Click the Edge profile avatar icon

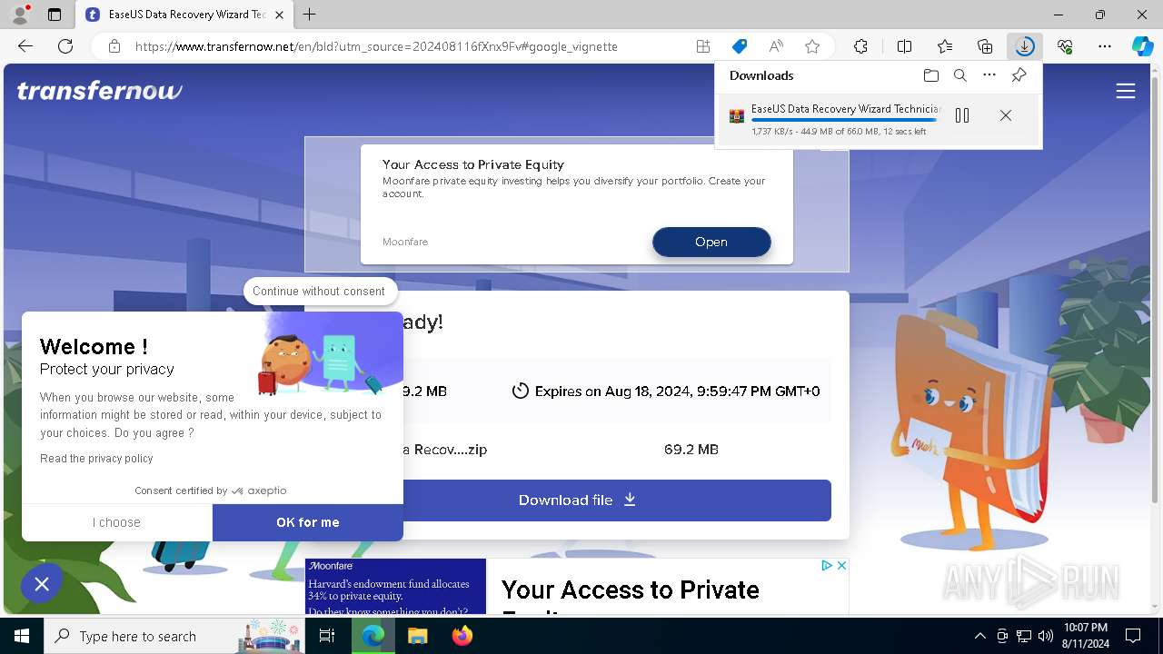point(20,15)
